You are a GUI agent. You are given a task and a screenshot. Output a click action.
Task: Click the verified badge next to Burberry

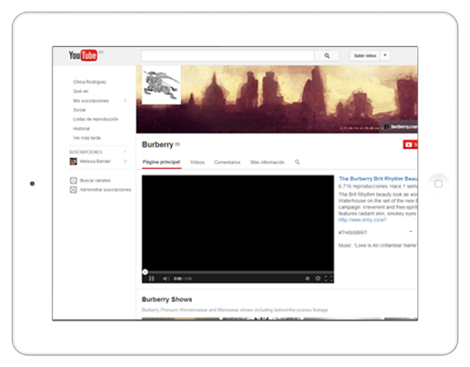[x=178, y=144]
